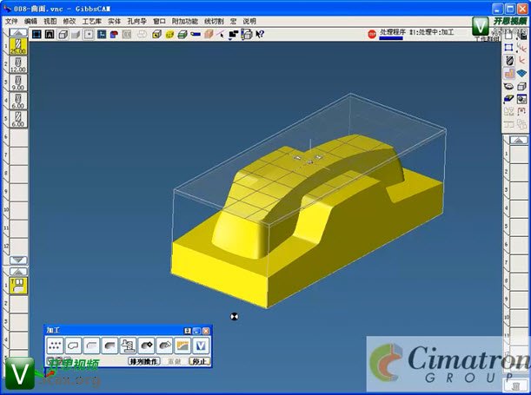This screenshot has height=395, width=531.
Task: Open the 线切割 menu
Action: [214, 22]
